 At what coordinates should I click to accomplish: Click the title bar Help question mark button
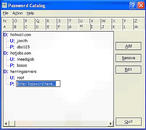coord(133,5)
